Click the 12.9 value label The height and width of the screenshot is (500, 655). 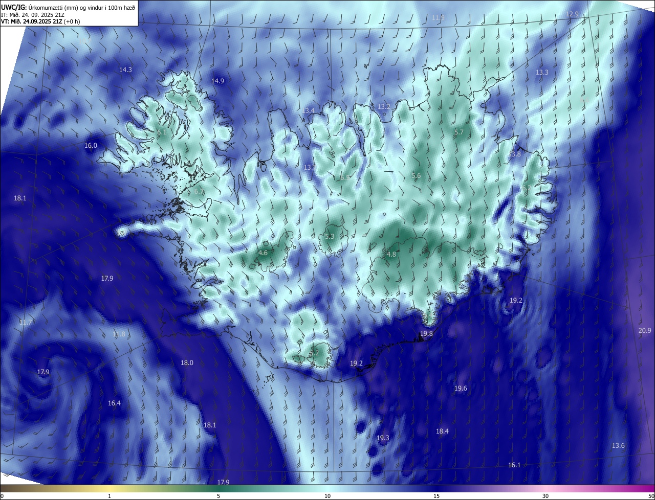pyautogui.click(x=572, y=14)
